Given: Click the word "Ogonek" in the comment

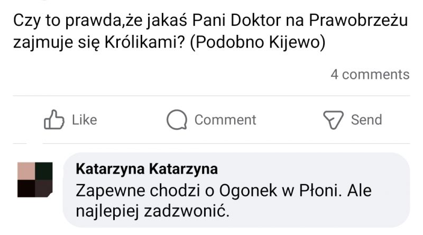Looking at the screenshot, I should [x=248, y=191].
